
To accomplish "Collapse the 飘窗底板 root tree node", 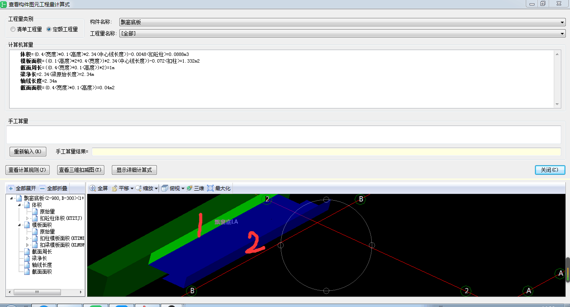I will [x=11, y=198].
